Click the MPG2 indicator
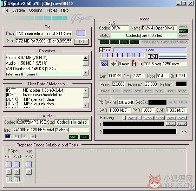Screen dimensions: 196x191 (x=183, y=26)
